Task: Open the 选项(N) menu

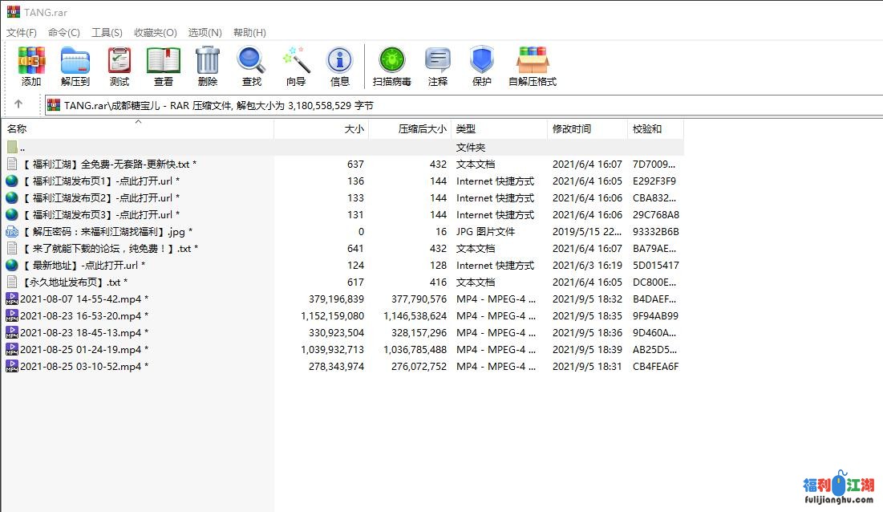Action: pos(205,32)
